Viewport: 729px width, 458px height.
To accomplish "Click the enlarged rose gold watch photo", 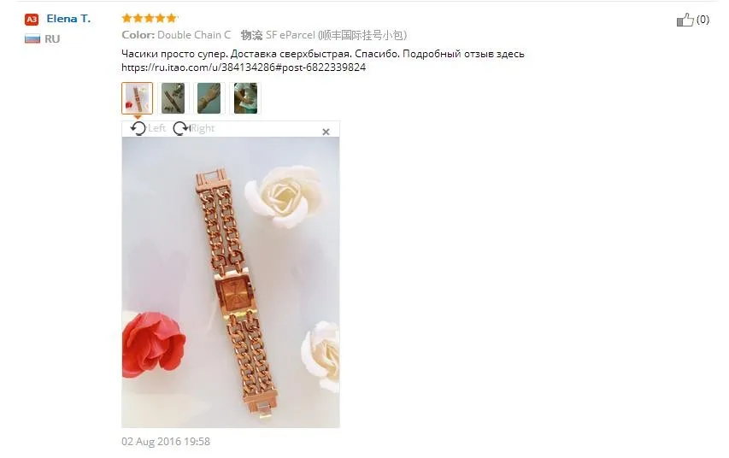I will point(231,282).
